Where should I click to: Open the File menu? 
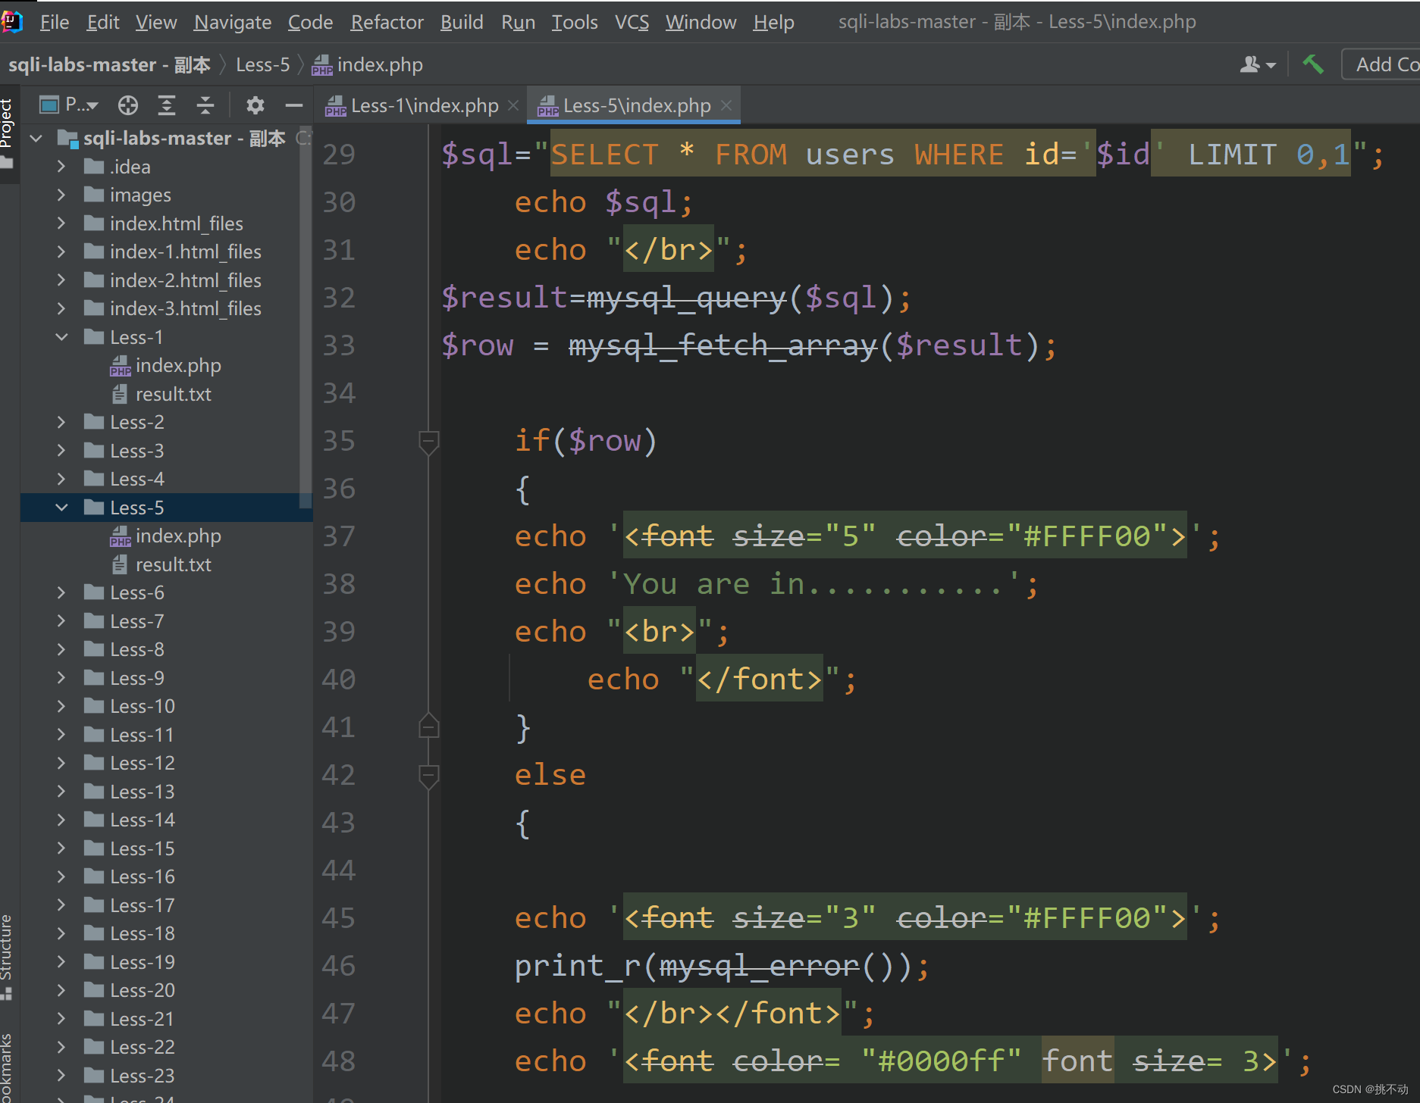point(55,22)
